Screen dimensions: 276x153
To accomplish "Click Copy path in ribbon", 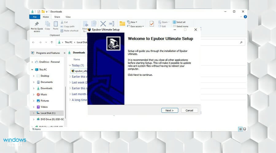I will click(67, 26).
